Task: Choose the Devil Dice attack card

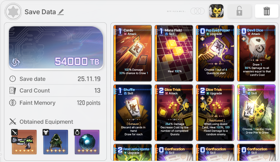Action: point(256,53)
